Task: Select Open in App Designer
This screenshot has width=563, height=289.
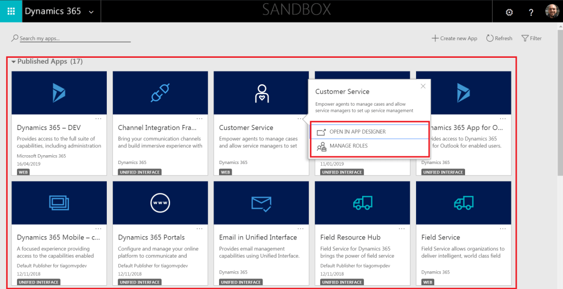Action: click(357, 132)
